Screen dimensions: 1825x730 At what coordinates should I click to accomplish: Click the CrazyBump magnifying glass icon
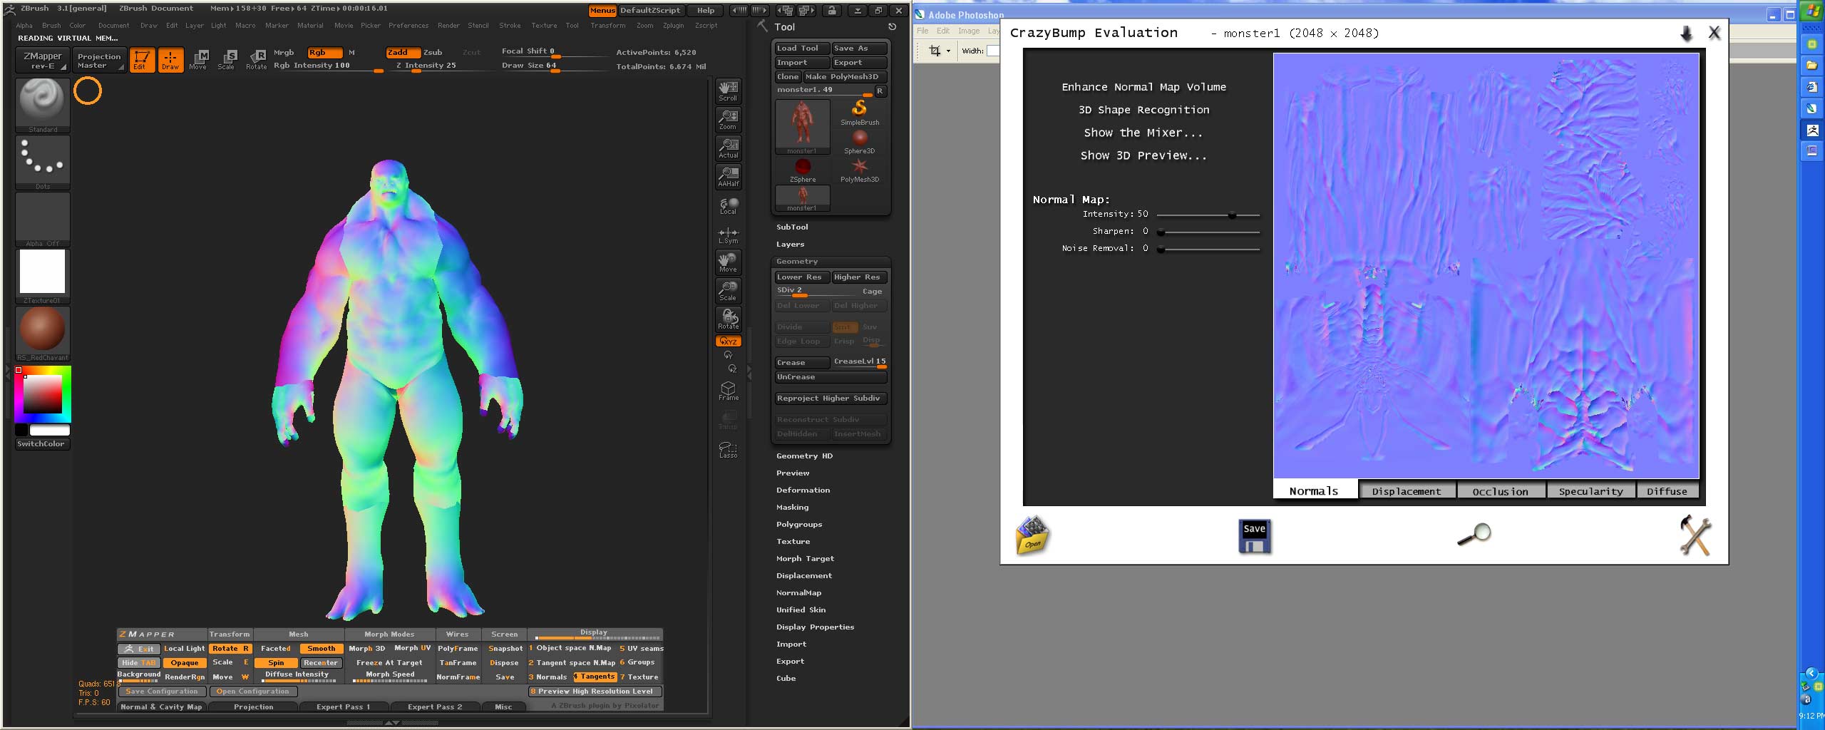click(x=1474, y=534)
